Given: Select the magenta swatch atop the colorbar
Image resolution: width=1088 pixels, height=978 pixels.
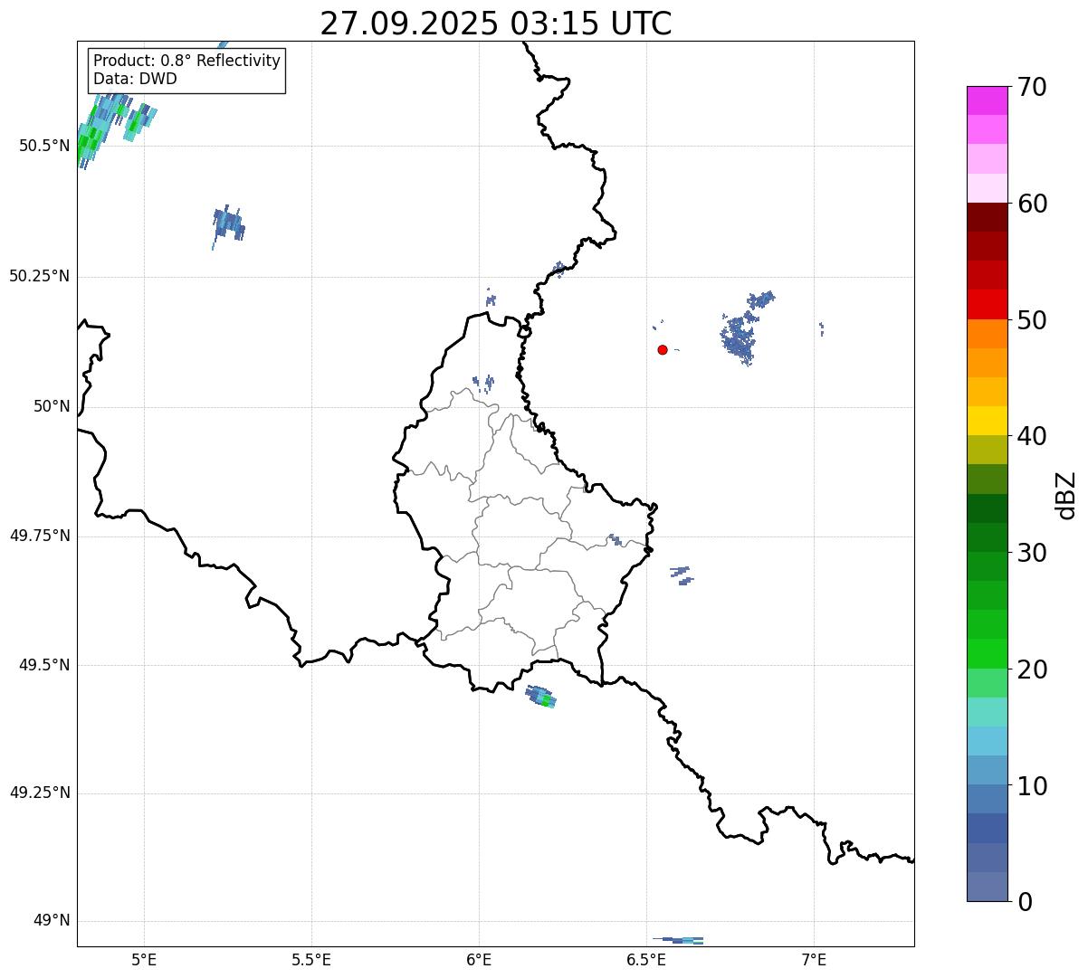Looking at the screenshot, I should click(987, 100).
